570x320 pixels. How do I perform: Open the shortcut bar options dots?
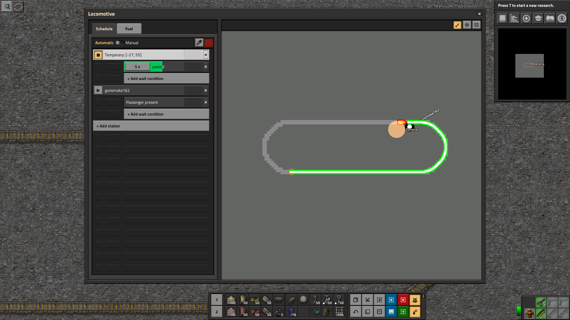[x=423, y=296]
